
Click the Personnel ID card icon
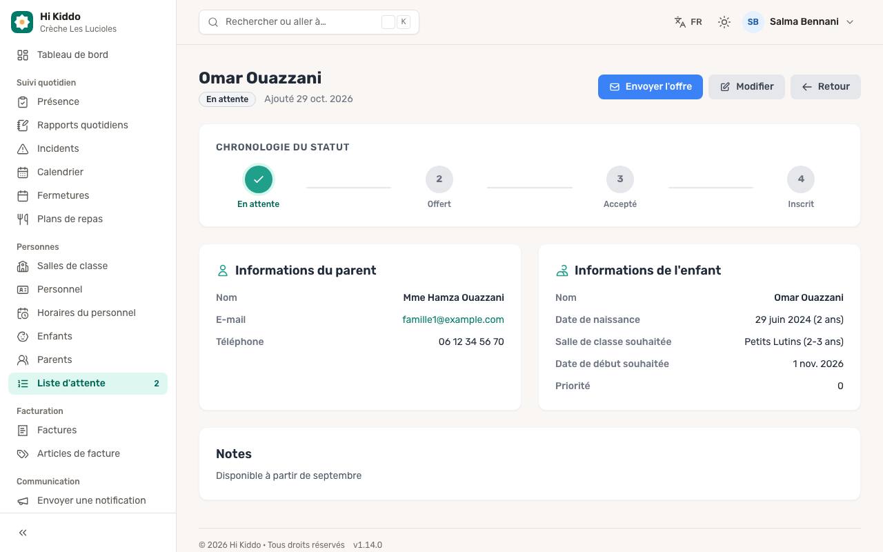click(23, 290)
